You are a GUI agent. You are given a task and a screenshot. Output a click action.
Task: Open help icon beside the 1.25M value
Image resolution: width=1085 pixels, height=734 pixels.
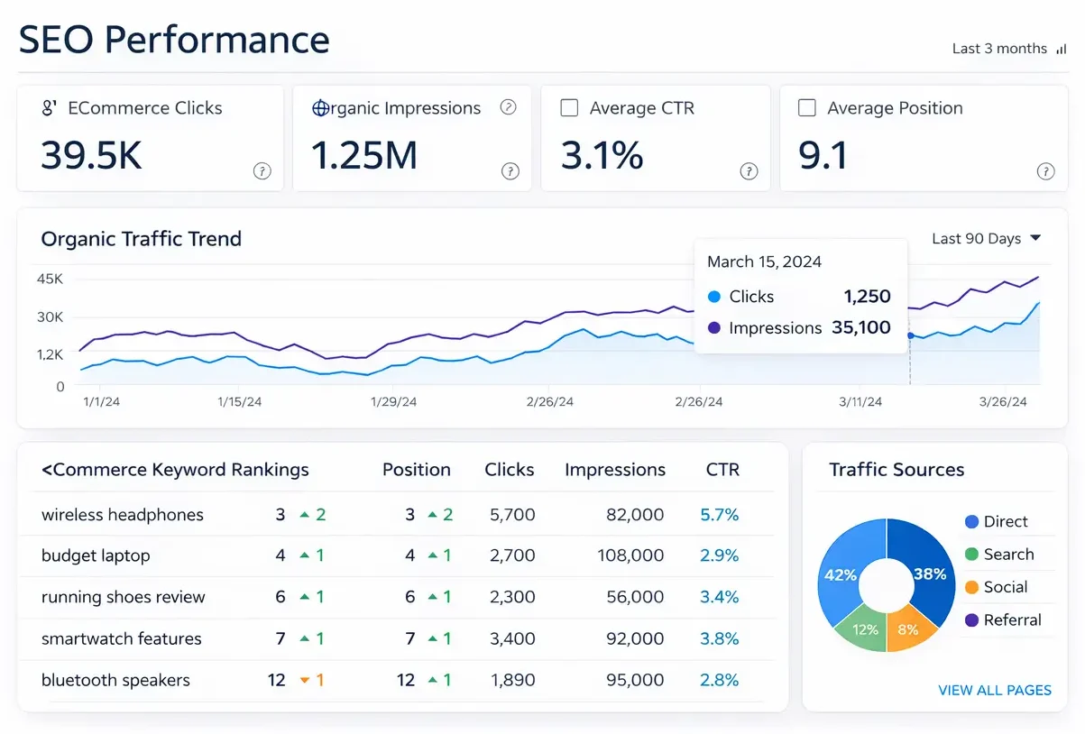(510, 171)
